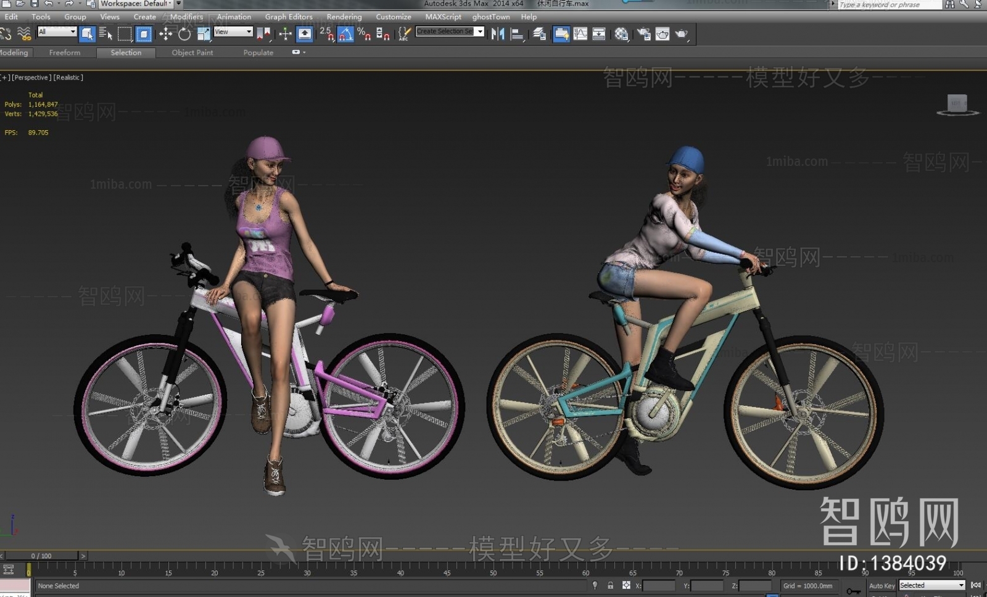The height and width of the screenshot is (597, 987).
Task: Click the time slider 0 / 100
Action: tap(41, 556)
